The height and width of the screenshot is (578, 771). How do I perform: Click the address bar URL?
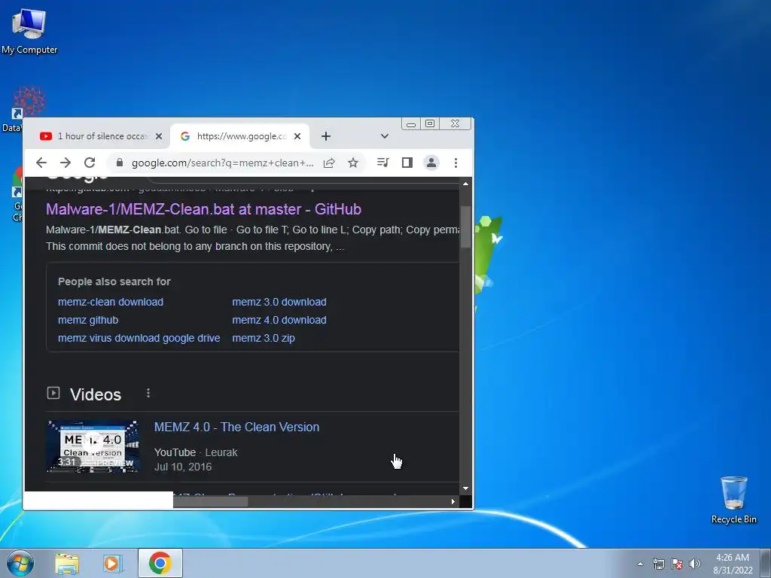click(x=222, y=163)
